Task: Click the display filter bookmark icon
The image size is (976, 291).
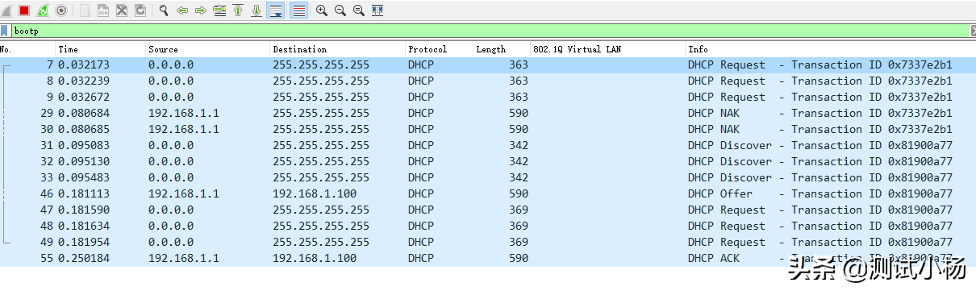Action: [x=5, y=31]
